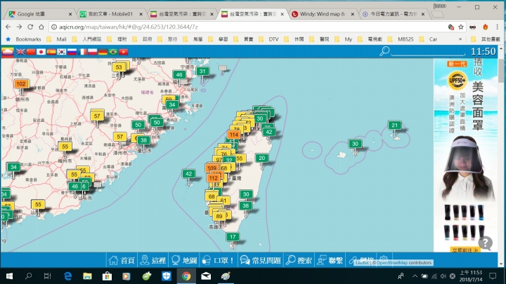Switch to the Germany flag language
506x284 pixels.
(103, 52)
